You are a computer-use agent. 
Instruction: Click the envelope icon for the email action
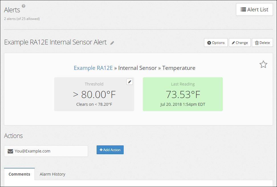click(x=11, y=151)
